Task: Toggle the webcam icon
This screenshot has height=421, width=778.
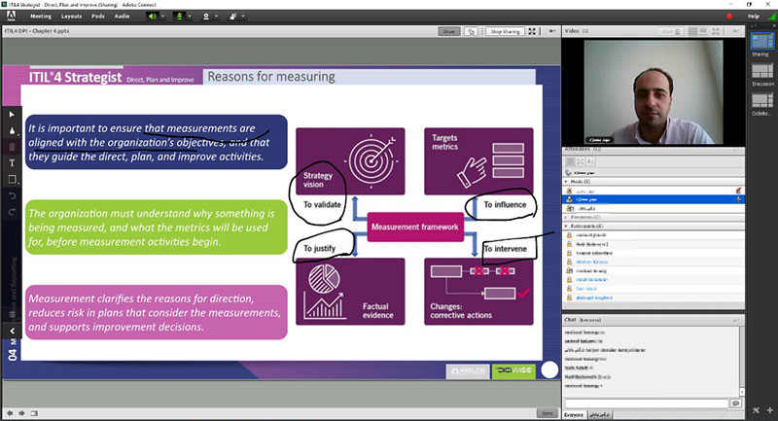Action: click(x=206, y=16)
